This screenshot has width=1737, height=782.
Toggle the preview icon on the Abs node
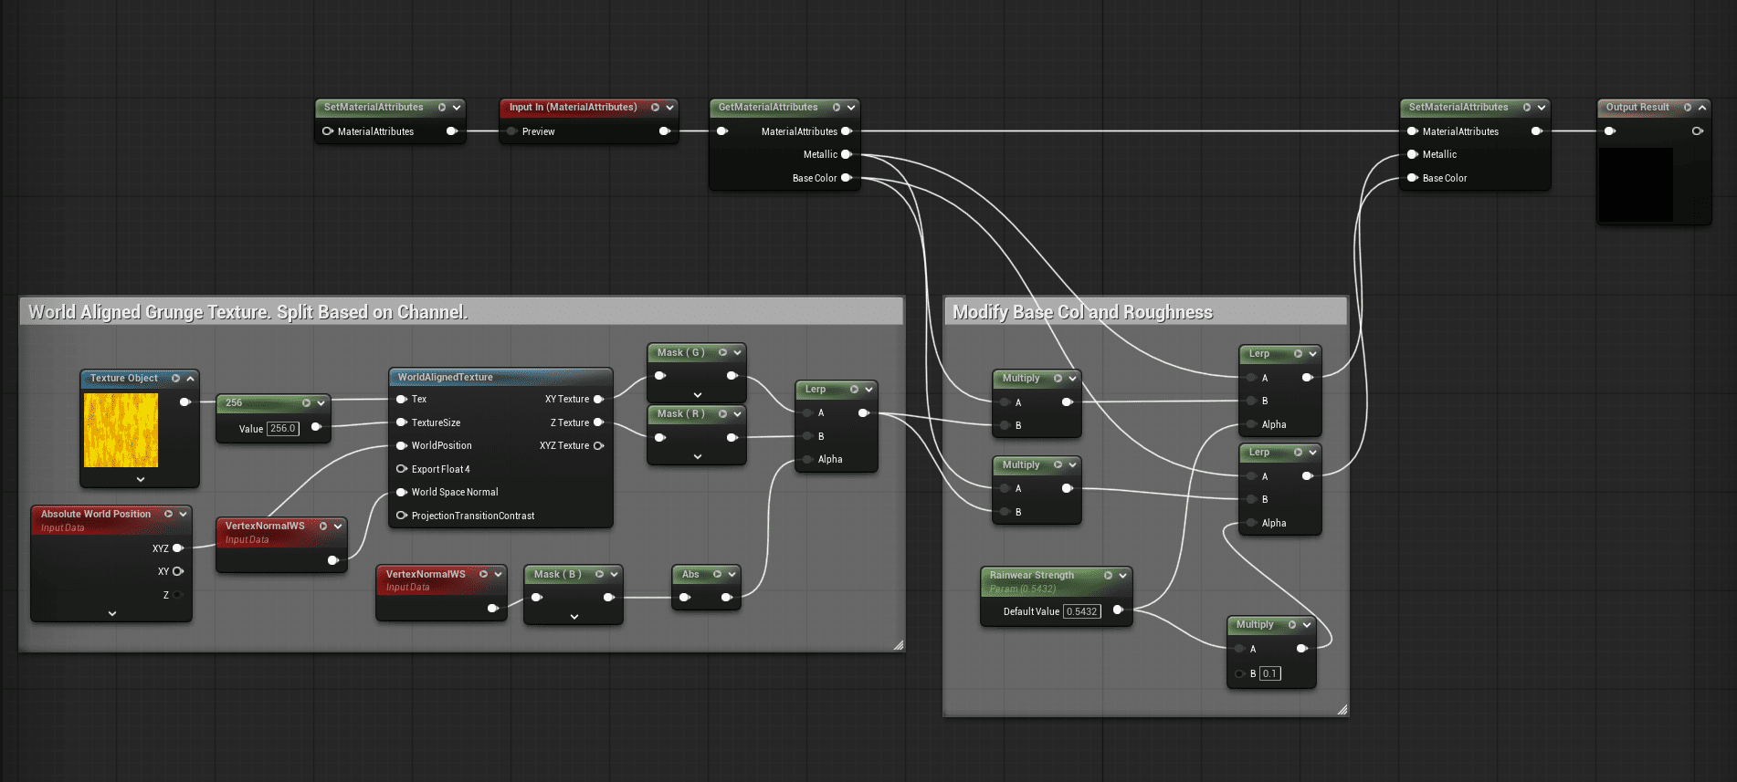click(717, 575)
